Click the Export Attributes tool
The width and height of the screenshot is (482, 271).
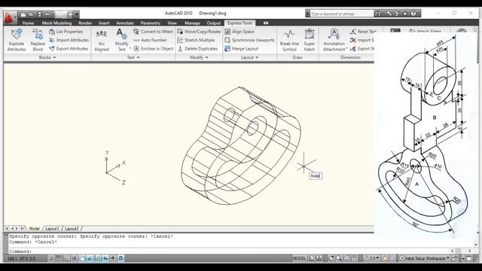(x=69, y=48)
